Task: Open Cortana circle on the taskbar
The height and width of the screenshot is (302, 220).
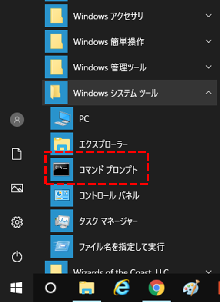Action: 50,288
